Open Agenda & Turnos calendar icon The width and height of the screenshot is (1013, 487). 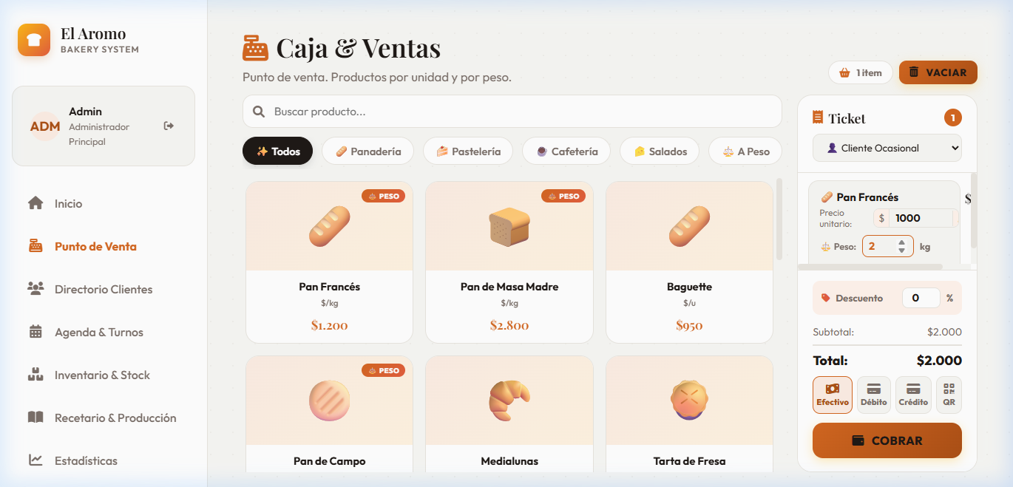pyautogui.click(x=34, y=332)
